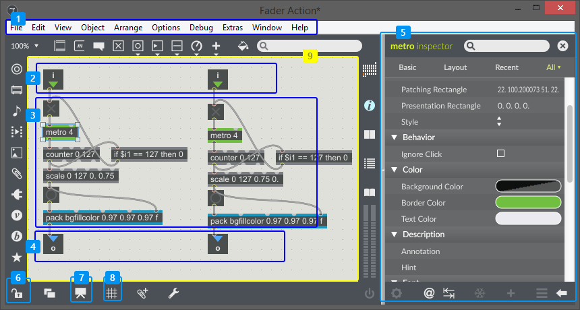Open the plus add-object toolbar menu
The image size is (580, 310).
[216, 46]
